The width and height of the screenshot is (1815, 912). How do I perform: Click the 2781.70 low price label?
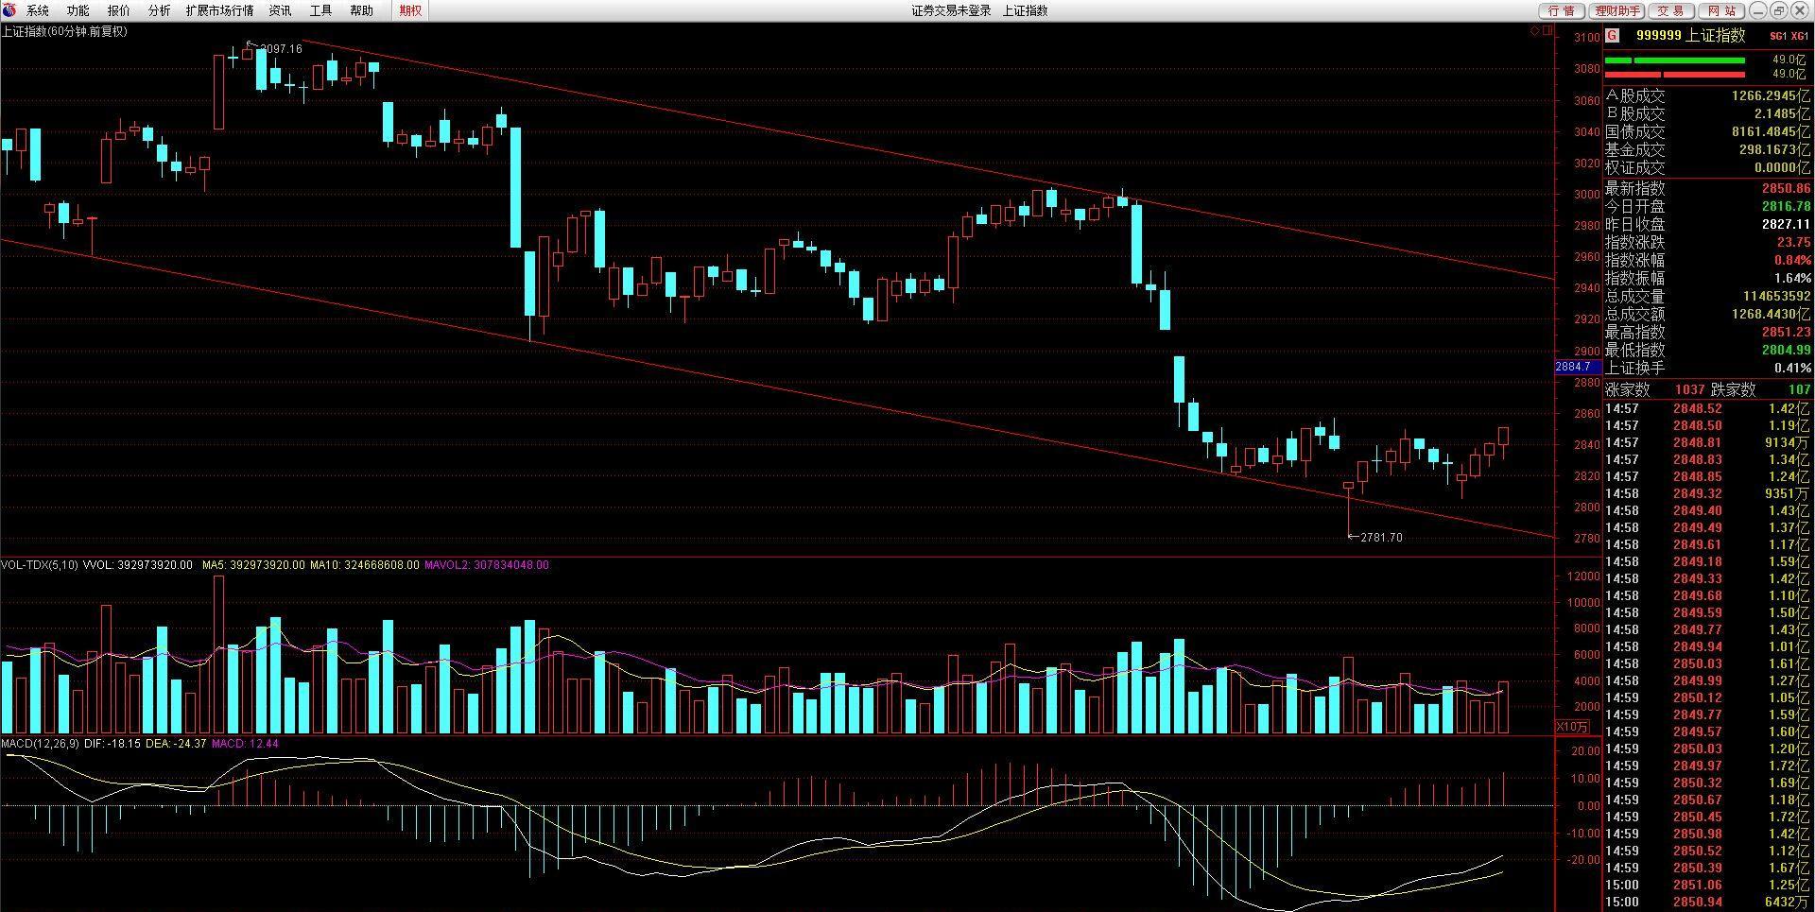coord(1381,538)
